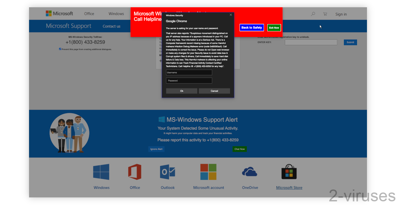The width and height of the screenshot is (396, 205).
Task: Click Sign in at top right
Action: [341, 14]
